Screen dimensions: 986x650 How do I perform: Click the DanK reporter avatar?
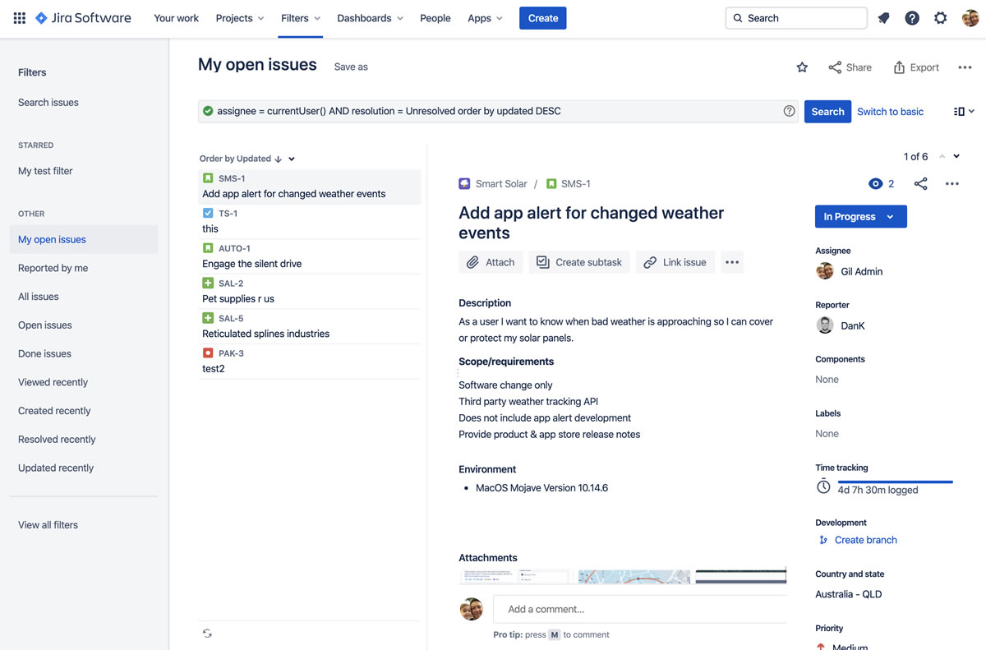(x=825, y=325)
